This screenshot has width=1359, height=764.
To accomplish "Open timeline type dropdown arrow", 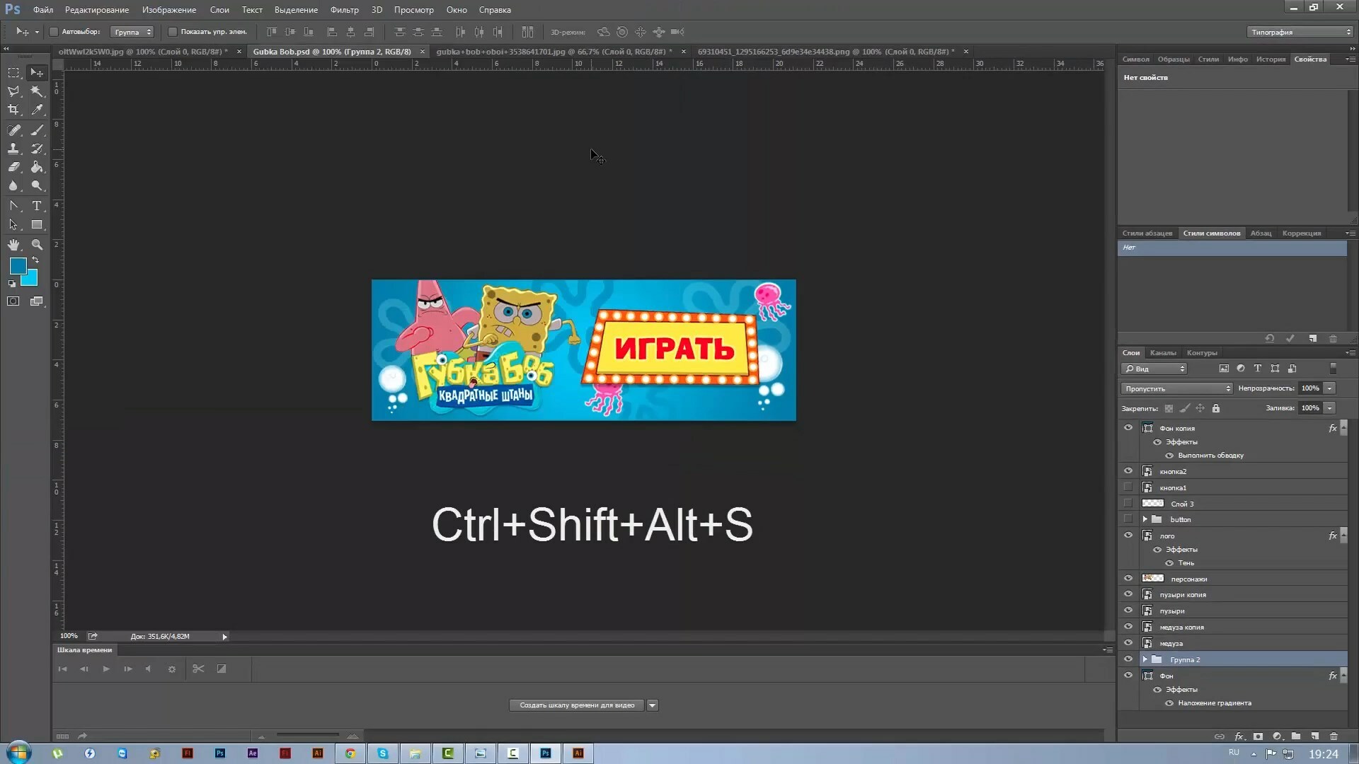I will [653, 705].
